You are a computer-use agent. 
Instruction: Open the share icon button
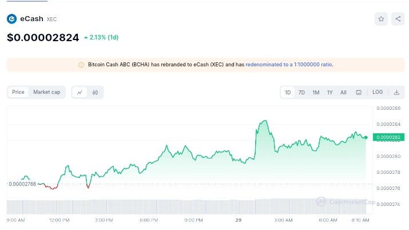[398, 19]
